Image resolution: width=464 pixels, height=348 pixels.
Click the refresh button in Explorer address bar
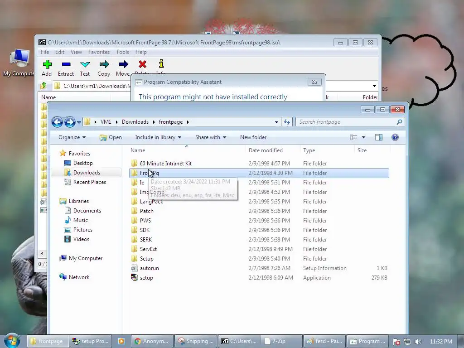point(287,122)
